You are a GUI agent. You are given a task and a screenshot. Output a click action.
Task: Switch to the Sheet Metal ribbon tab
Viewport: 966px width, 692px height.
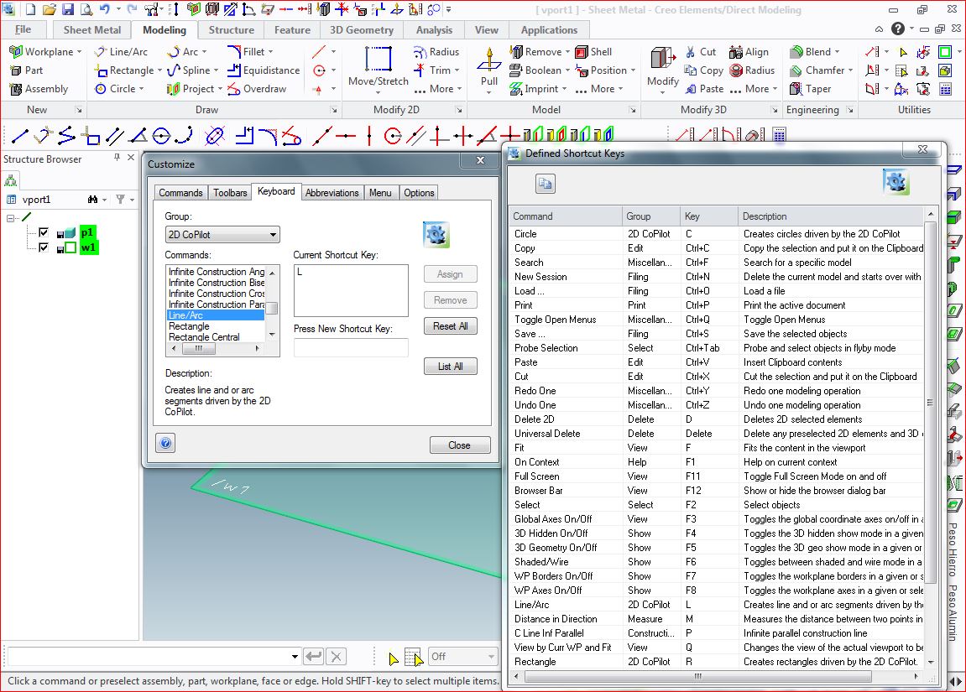[91, 29]
